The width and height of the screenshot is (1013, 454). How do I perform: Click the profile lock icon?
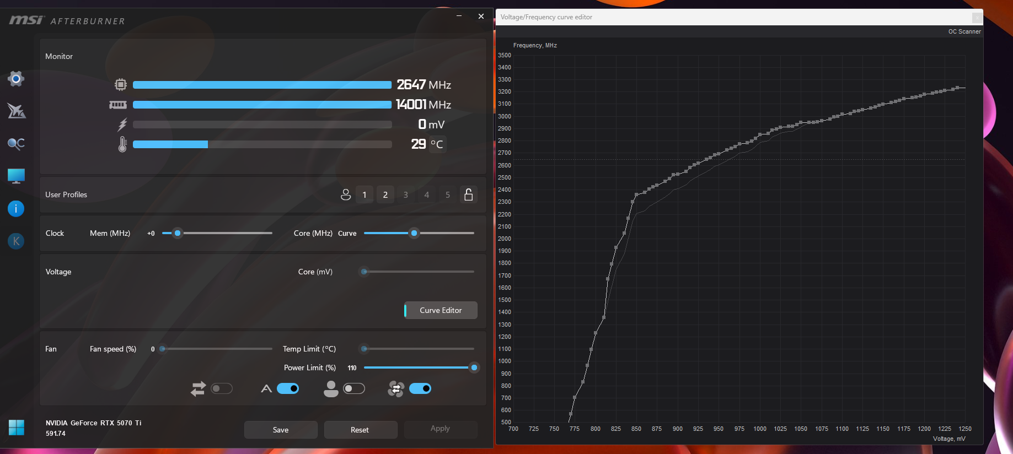pos(469,194)
